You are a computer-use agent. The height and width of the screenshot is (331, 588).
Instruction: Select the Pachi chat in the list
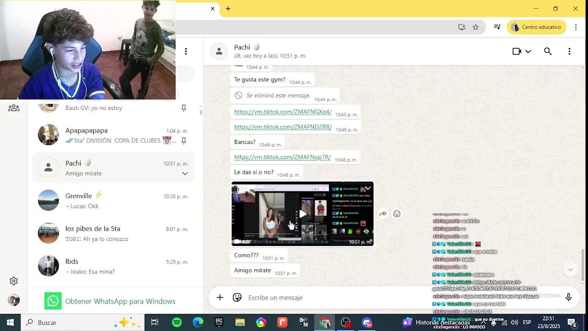click(x=113, y=168)
